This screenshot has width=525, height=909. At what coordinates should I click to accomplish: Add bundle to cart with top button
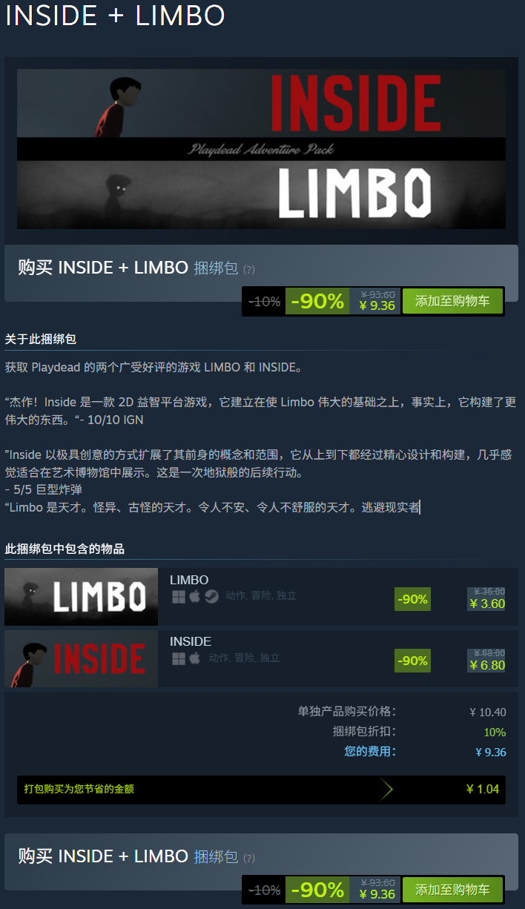click(452, 302)
